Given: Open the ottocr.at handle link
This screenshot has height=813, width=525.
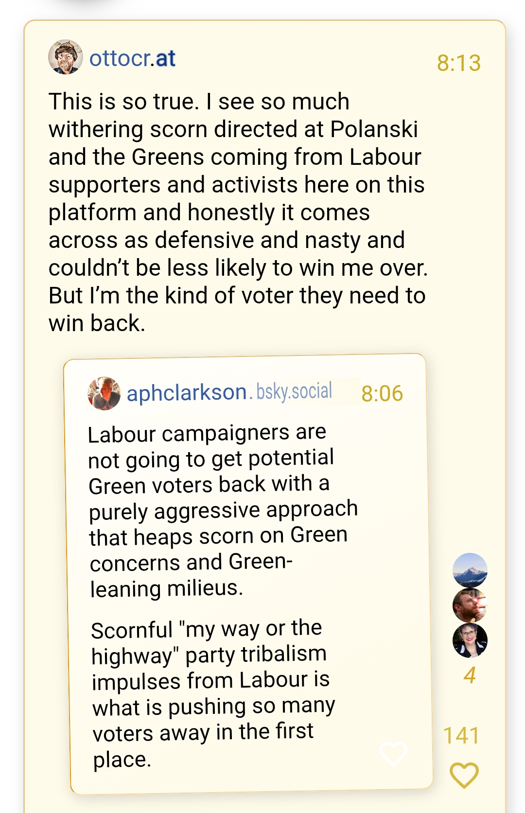Looking at the screenshot, I should tap(132, 58).
